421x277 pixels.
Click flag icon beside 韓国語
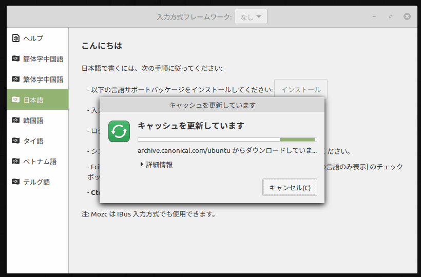(x=15, y=120)
